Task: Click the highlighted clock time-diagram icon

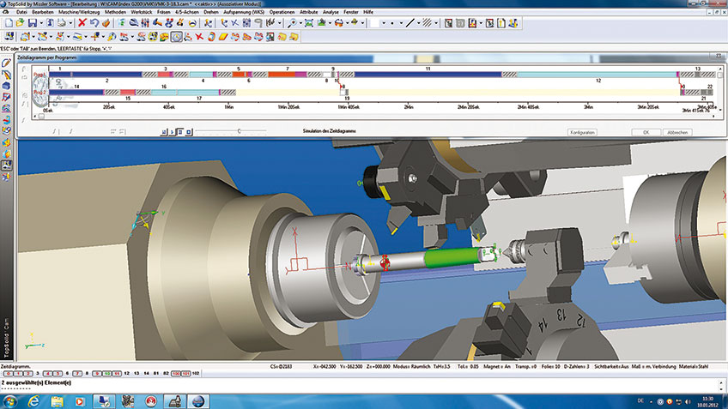Action: point(176,37)
